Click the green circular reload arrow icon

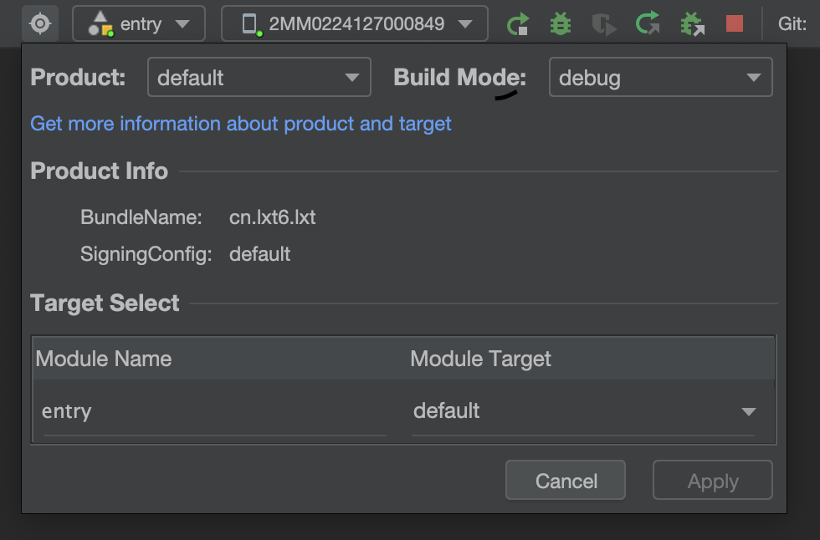point(647,23)
